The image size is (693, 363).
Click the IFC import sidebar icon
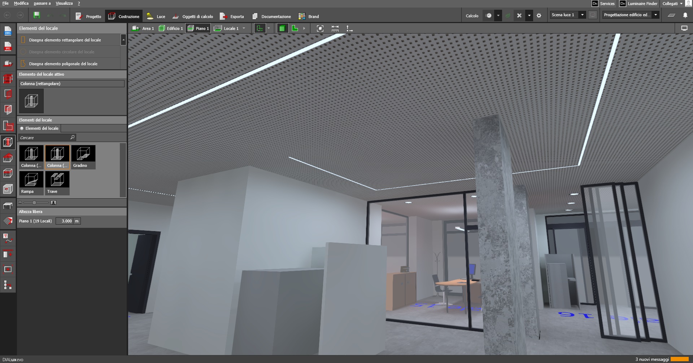[x=8, y=47]
